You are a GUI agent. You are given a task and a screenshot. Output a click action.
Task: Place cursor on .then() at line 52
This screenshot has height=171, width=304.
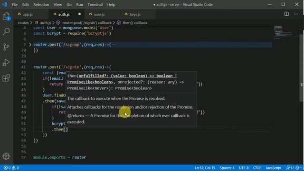click(60, 129)
